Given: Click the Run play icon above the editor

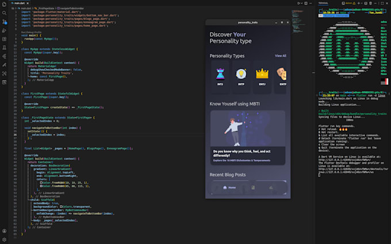Looking at the screenshot, I should [298, 3].
